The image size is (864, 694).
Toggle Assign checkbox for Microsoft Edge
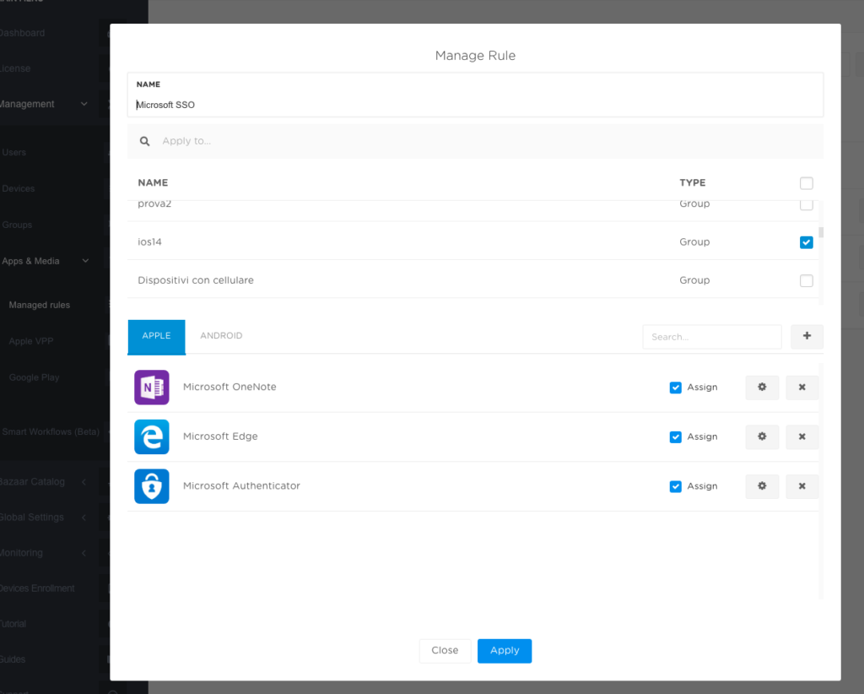pyautogui.click(x=676, y=437)
